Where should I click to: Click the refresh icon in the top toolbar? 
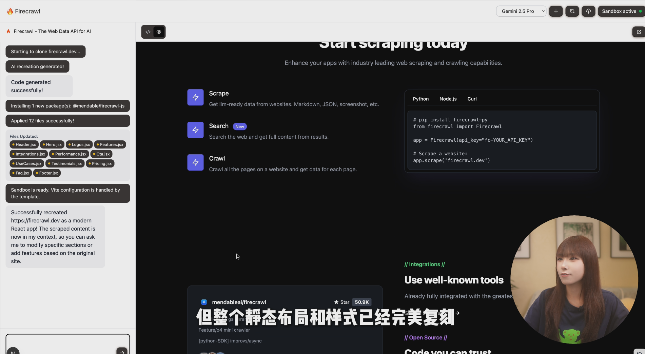click(572, 11)
